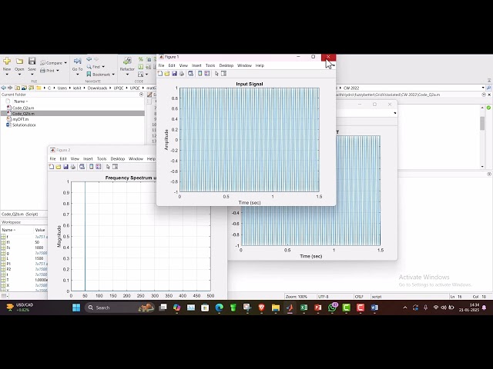Click the Go To icon in Navigate group
Viewport: 493px width, 369px height.
(77, 61)
